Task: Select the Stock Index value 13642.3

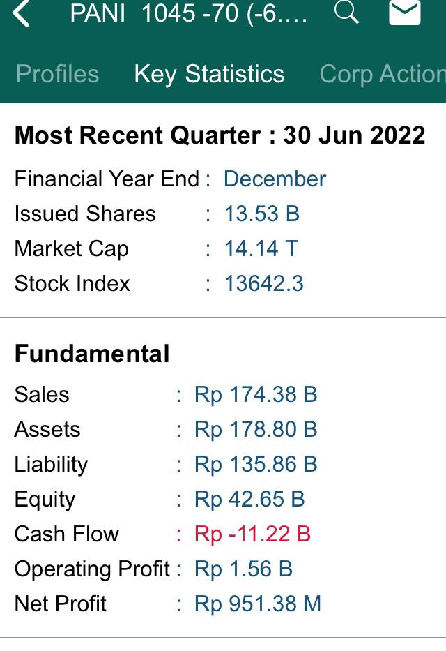Action: [262, 283]
